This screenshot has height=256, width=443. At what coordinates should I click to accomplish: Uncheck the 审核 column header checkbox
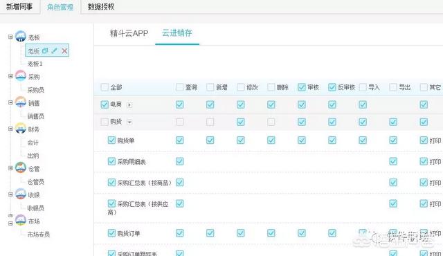302,87
